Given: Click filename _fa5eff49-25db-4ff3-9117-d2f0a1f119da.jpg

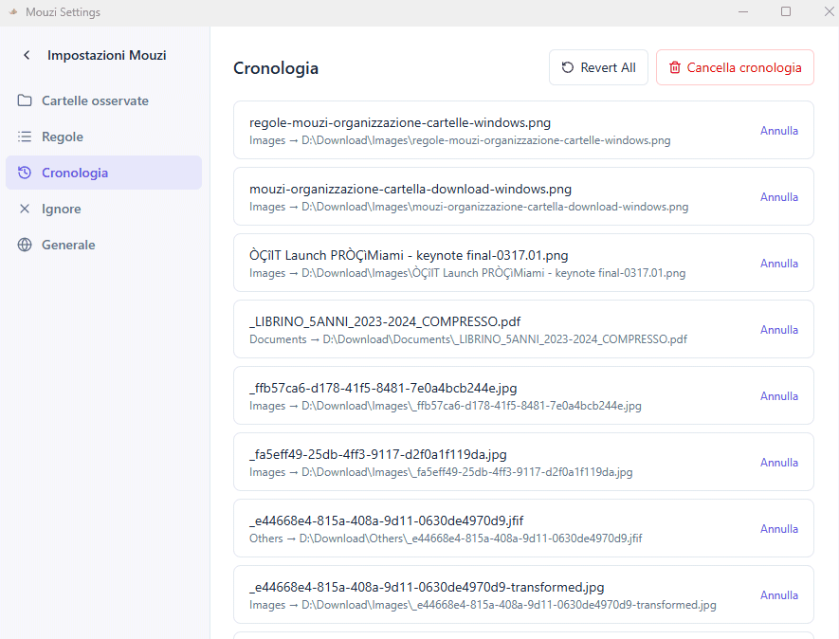Looking at the screenshot, I should point(377,454).
